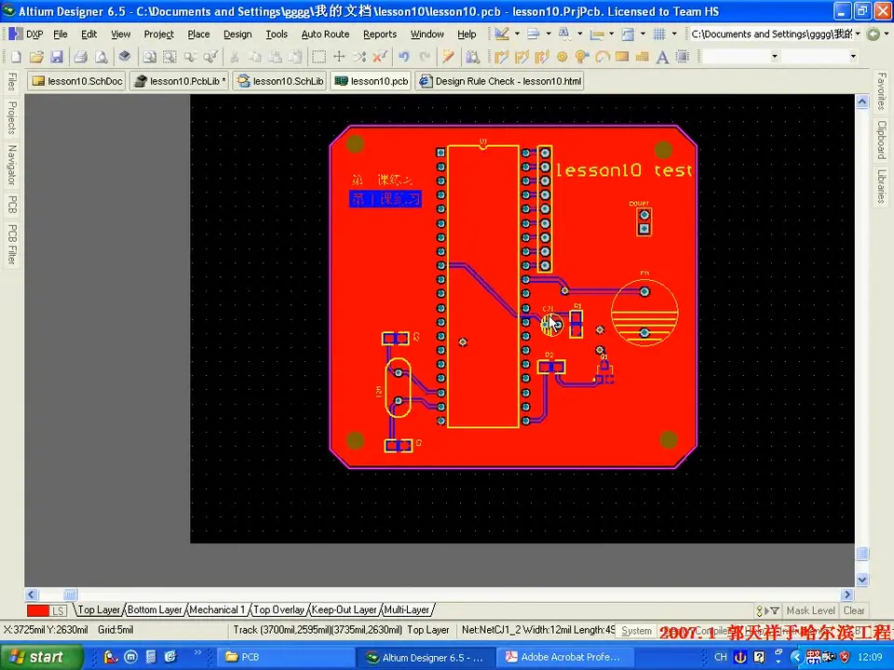Viewport: 894px width, 670px height.
Task: Open the System panel button
Action: point(636,631)
